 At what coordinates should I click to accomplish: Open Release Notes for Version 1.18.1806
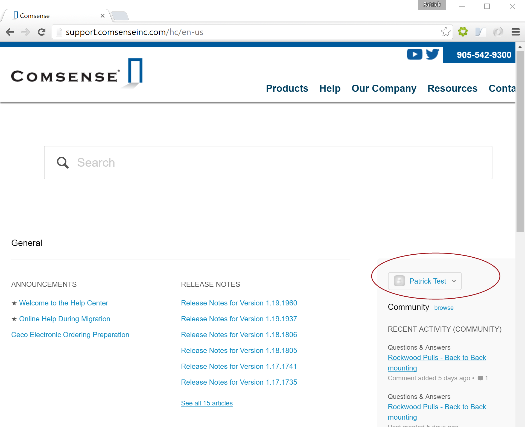[x=239, y=335]
